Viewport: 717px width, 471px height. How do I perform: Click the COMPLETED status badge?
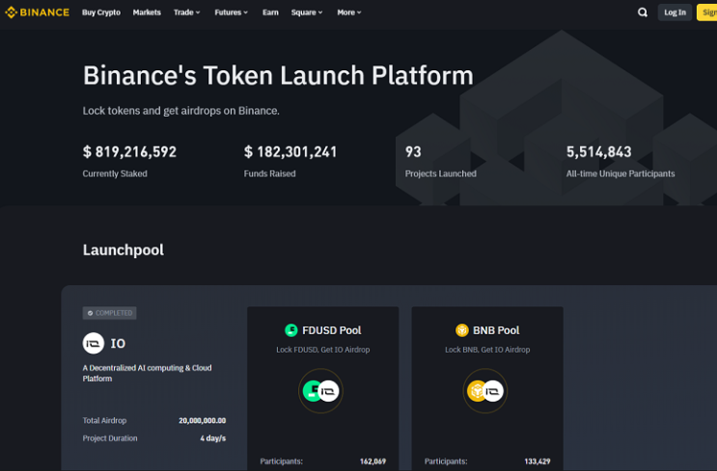pos(109,313)
